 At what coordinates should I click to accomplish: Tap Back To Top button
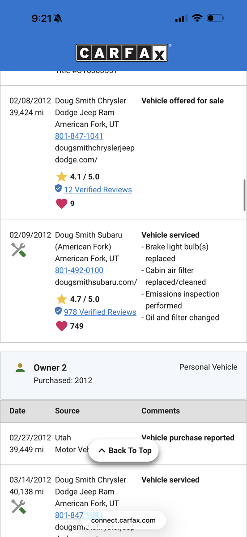tap(123, 451)
